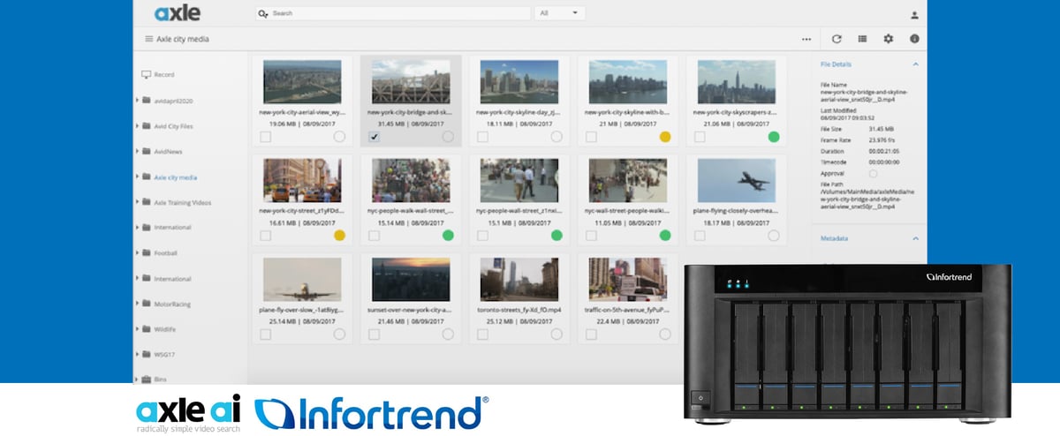The height and width of the screenshot is (436, 1060).
Task: Select the Wildlife folder label
Action: pos(165,329)
